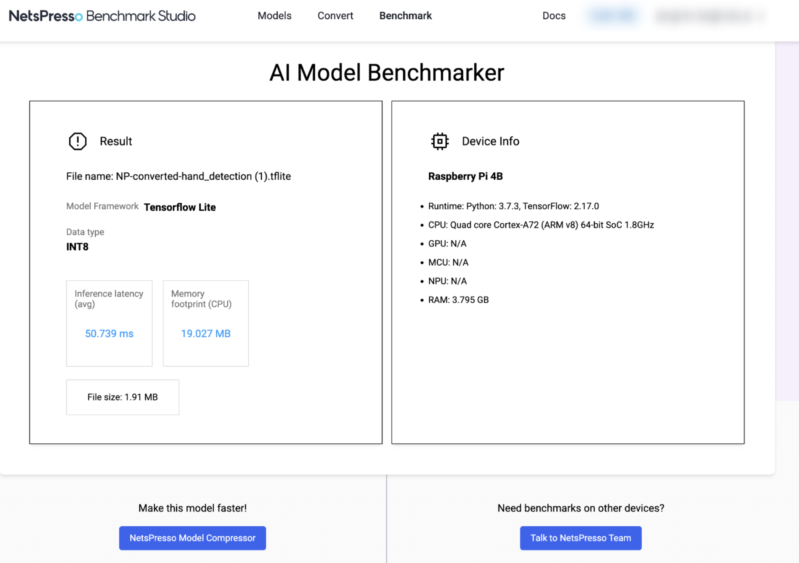Click the Raspberry Pi 4B device heading

(465, 176)
